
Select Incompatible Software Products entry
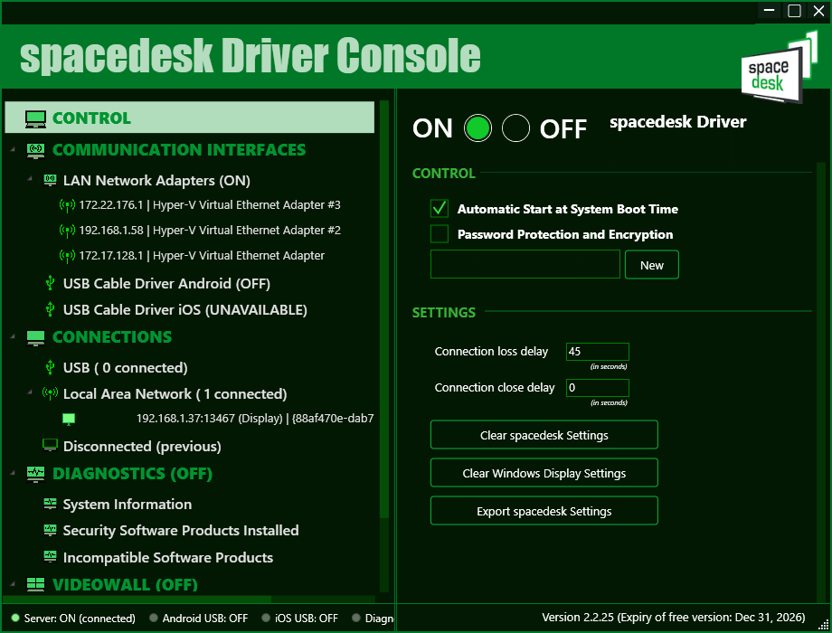click(168, 558)
